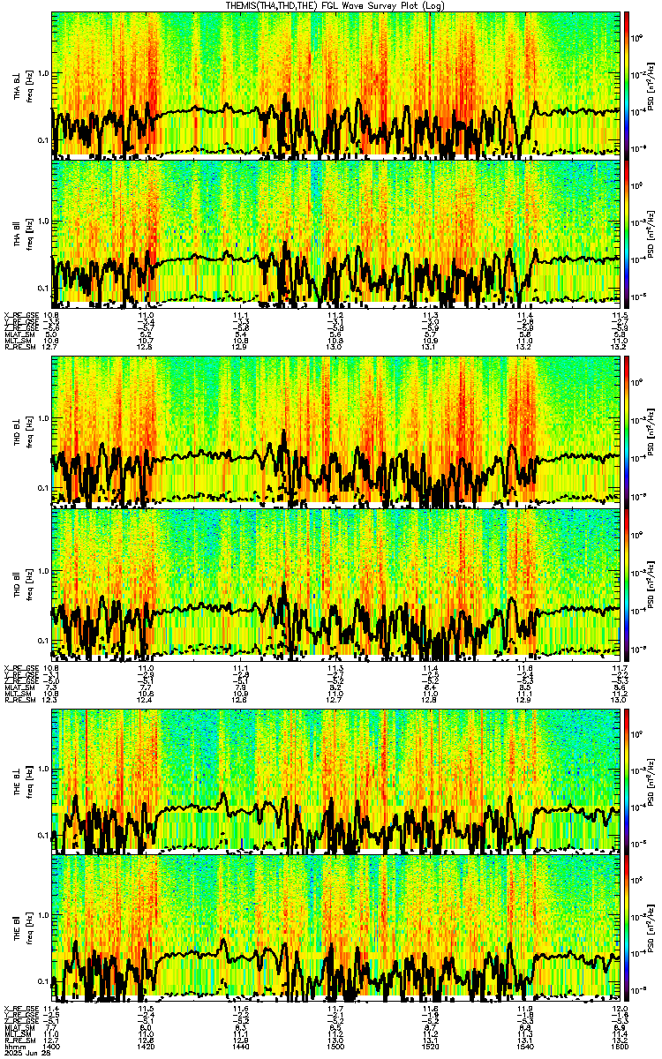Click the 'THA B∥ freq [Hz]' axis label
The image size is (662, 1059).
pos(23,235)
